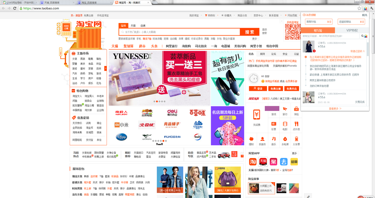Open the 小米 brand logo
This screenshot has width=375, height=198.
(121, 125)
